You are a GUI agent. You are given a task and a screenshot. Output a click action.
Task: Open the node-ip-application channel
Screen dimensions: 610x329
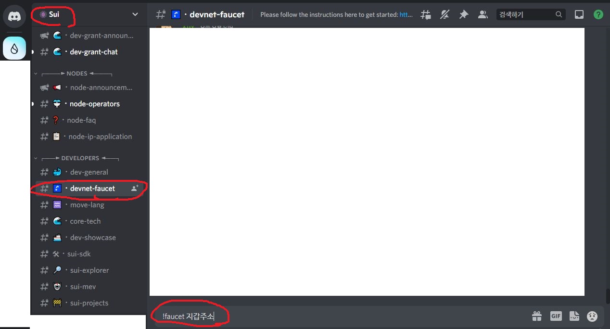coord(89,137)
